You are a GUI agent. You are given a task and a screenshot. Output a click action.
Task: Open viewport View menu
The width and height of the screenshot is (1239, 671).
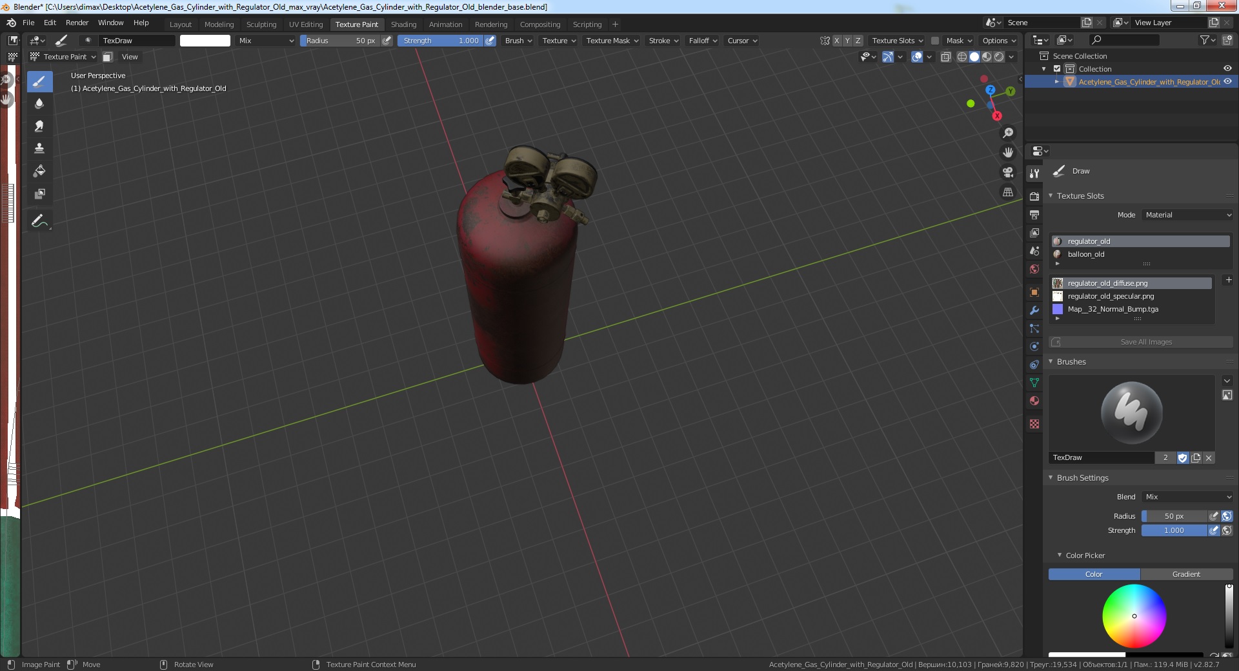(x=130, y=57)
